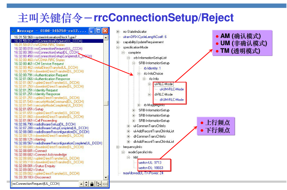Collapse the rlc-InfoChoice node
This screenshot has width=287, height=190.
[x=139, y=74]
